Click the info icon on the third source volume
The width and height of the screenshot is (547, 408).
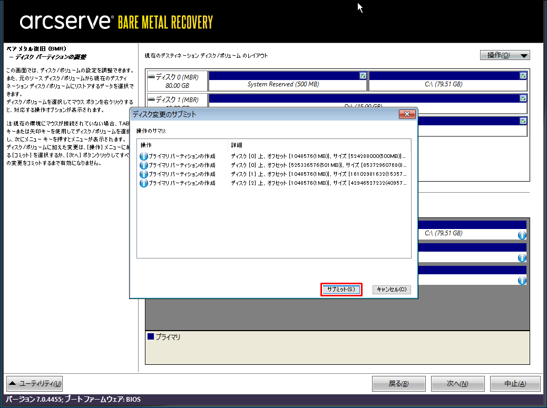tap(522, 281)
